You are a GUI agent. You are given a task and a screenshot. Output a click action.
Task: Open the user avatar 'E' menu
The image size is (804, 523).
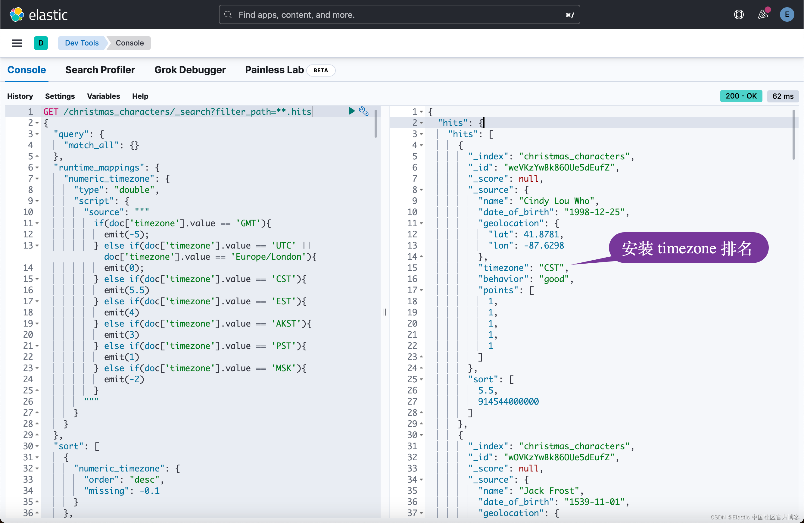(787, 14)
